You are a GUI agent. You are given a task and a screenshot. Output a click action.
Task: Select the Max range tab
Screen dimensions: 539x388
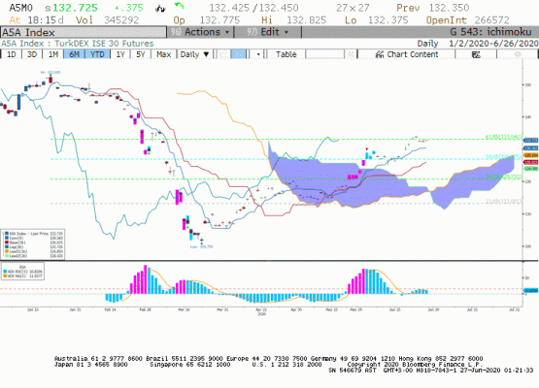click(163, 54)
